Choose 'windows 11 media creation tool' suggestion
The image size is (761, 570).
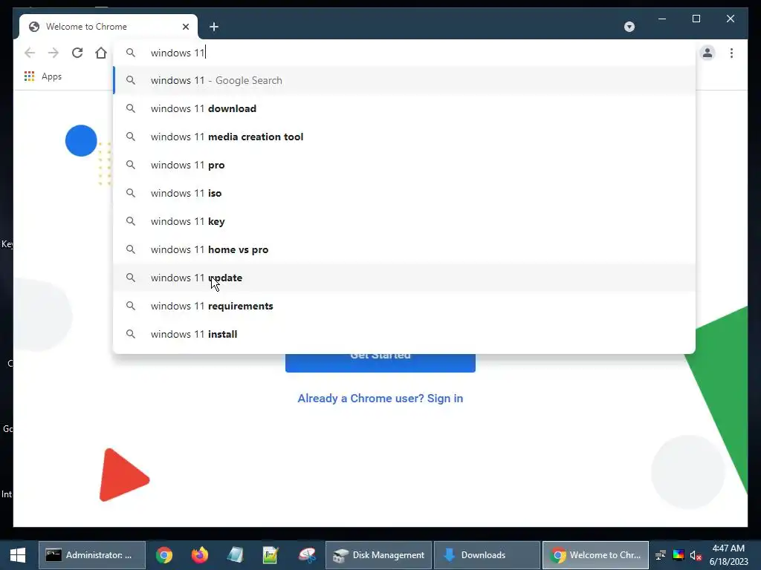[x=404, y=137]
